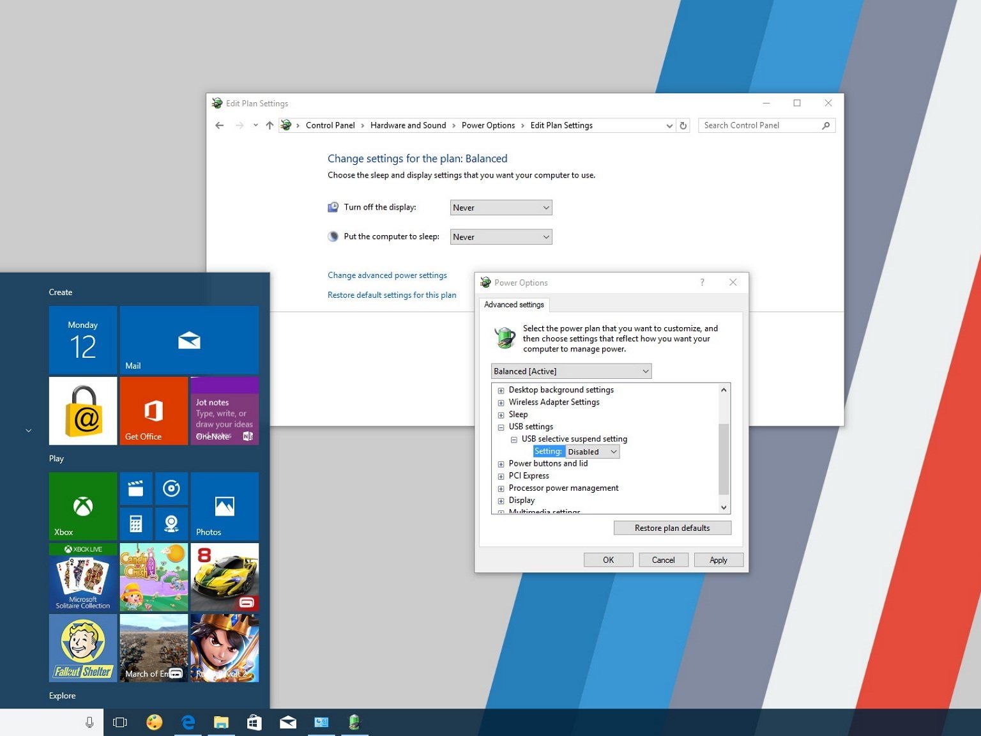Open the Get Office tile
This screenshot has height=736, width=981.
tap(153, 410)
